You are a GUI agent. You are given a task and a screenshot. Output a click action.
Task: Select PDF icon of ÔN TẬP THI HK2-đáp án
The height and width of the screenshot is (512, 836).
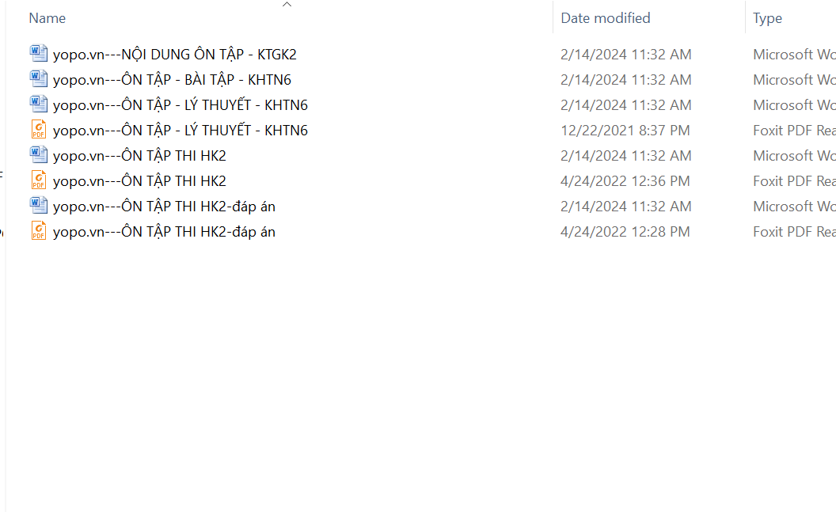coord(38,231)
